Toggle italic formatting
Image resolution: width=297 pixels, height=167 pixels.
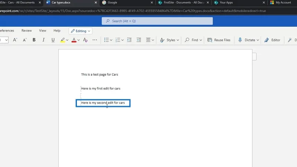click(x=43, y=40)
